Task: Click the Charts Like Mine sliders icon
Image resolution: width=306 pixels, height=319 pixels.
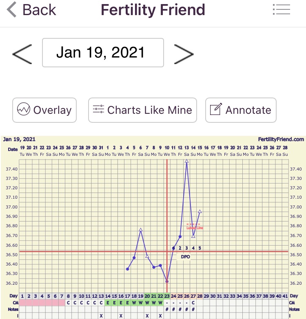Action: [98, 110]
